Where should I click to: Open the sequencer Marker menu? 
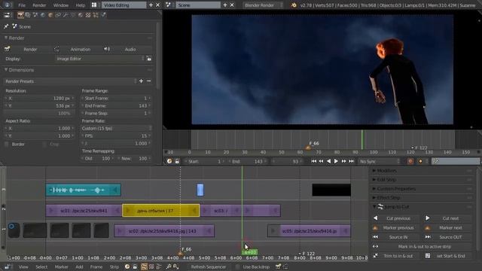tap(62, 266)
